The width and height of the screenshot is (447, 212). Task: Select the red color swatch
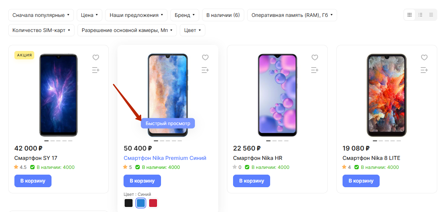tap(153, 203)
